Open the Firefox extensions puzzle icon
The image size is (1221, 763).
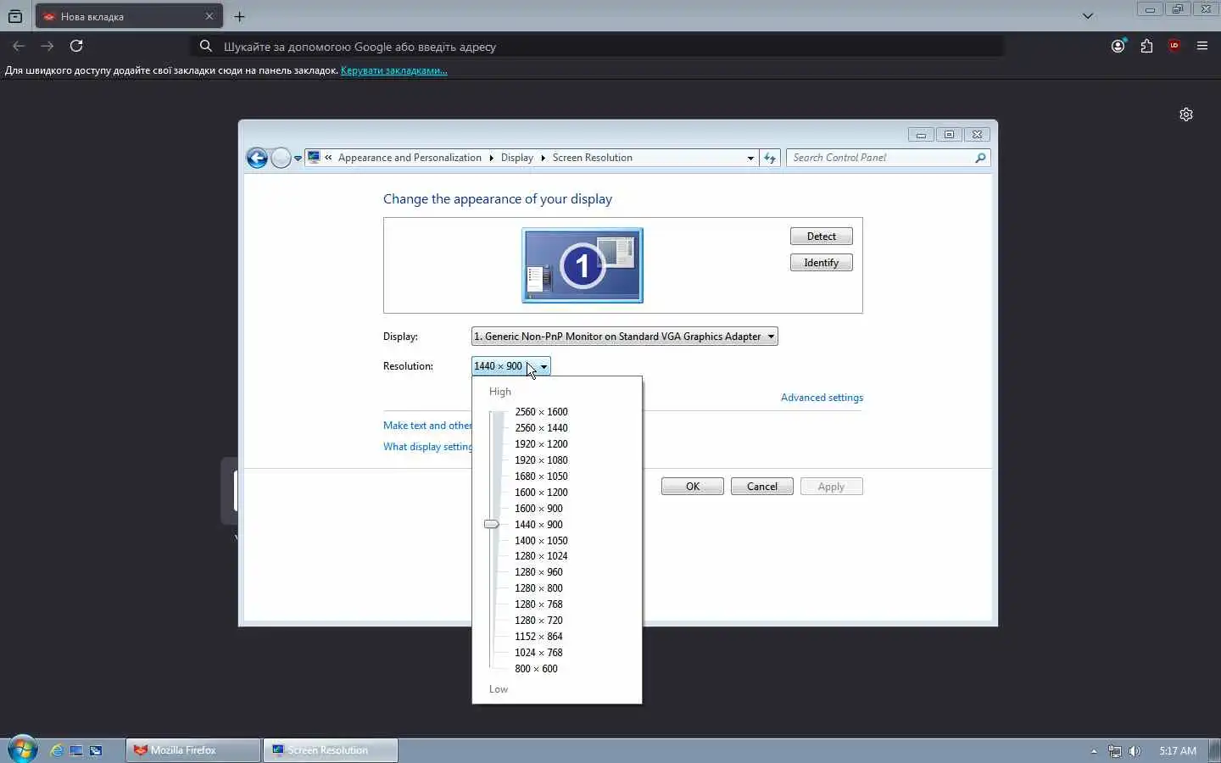click(1146, 46)
